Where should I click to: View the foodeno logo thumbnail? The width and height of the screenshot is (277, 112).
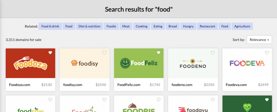tap(193, 63)
